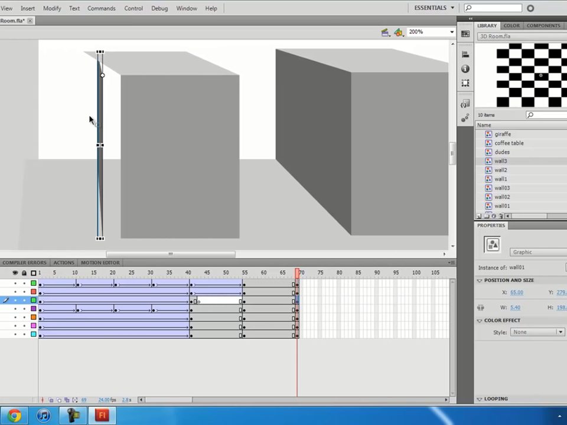Screen dimensions: 567x425
Task: Open the Modify menu
Action: (52, 8)
